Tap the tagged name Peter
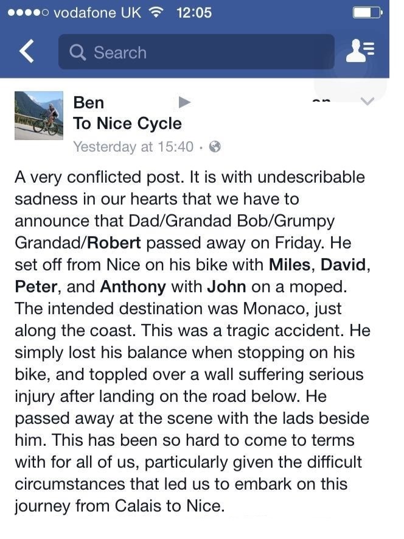Viewport: 404px width, 539px height. pos(36,287)
